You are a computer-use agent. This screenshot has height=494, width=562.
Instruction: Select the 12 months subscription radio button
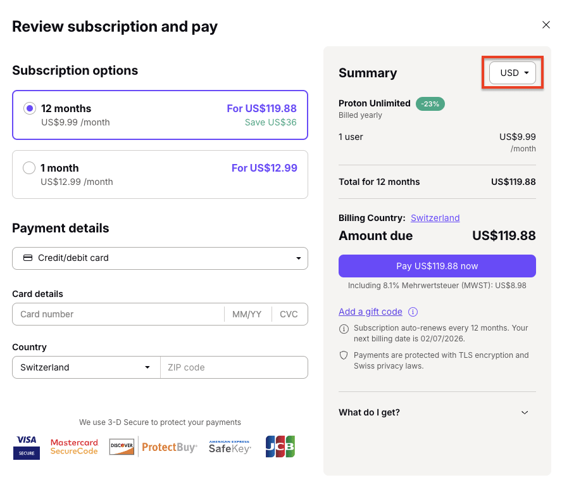coord(29,108)
